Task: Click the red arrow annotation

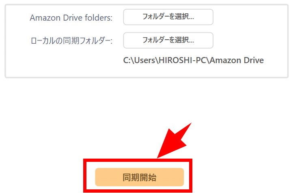Action: 174,141
